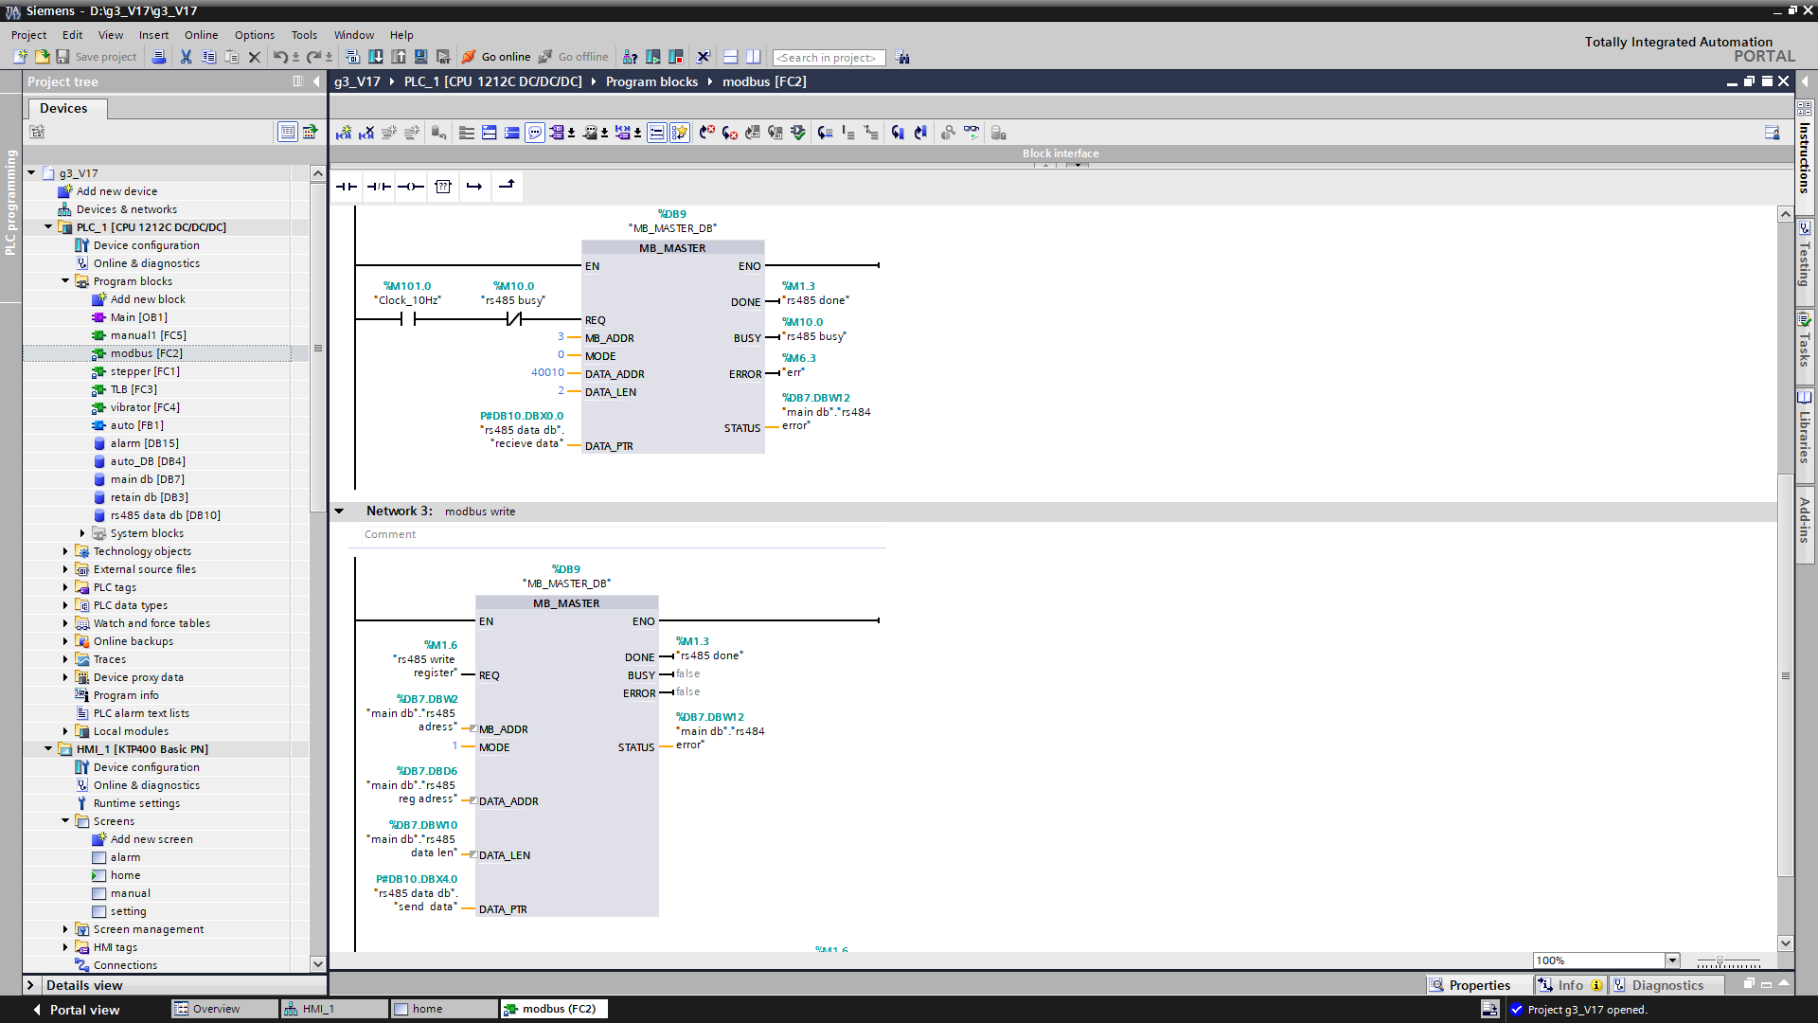Click the Search in project field
The width and height of the screenshot is (1818, 1023).
click(829, 58)
